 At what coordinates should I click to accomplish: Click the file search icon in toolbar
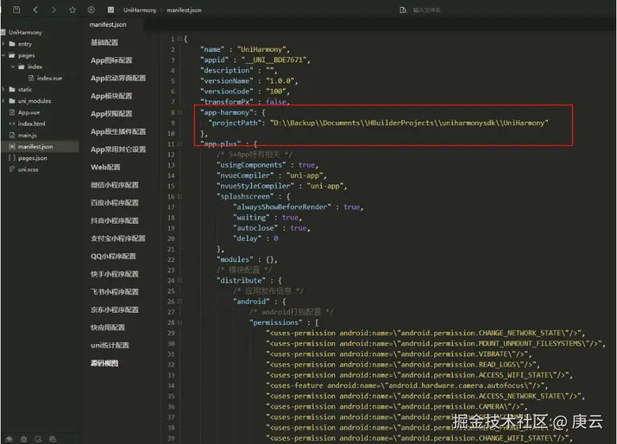(x=403, y=10)
